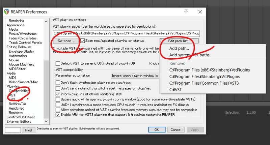Open the Parameter automation dropdown
This screenshot has width=270, height=145.
tap(135, 76)
